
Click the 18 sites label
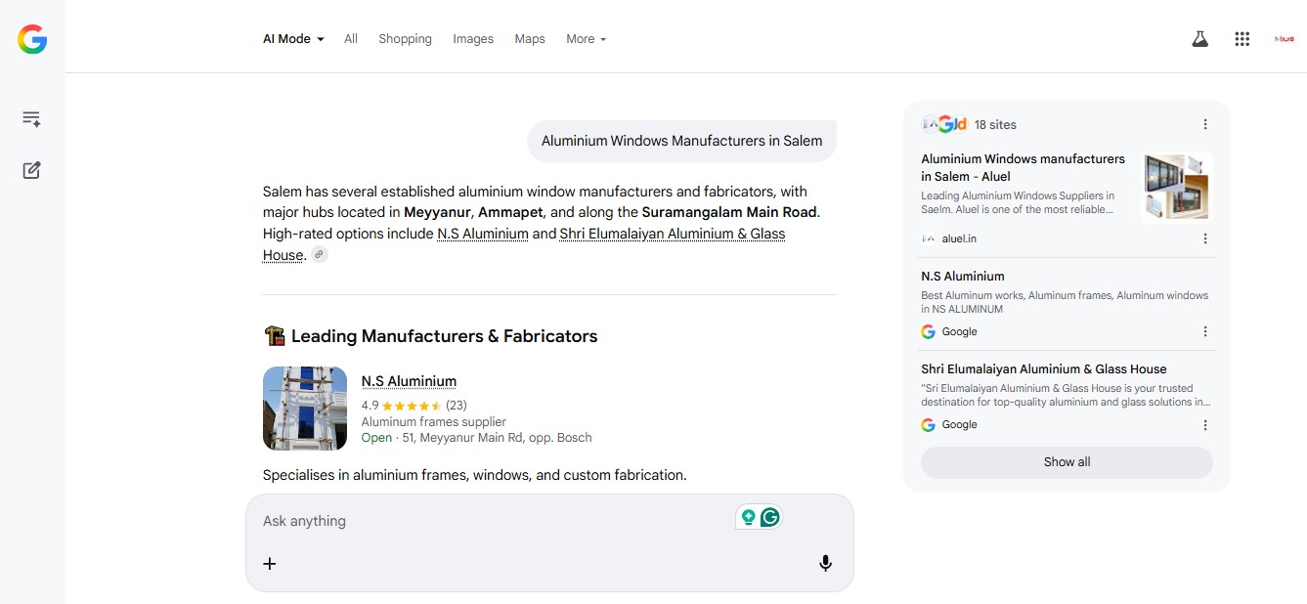point(995,125)
